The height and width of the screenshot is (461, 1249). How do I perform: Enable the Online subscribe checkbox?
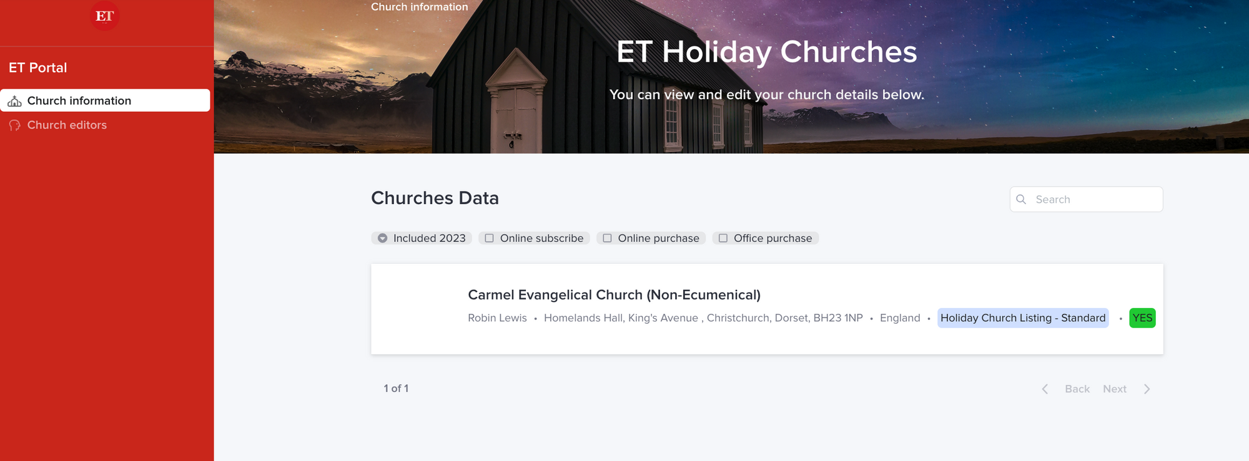tap(490, 238)
